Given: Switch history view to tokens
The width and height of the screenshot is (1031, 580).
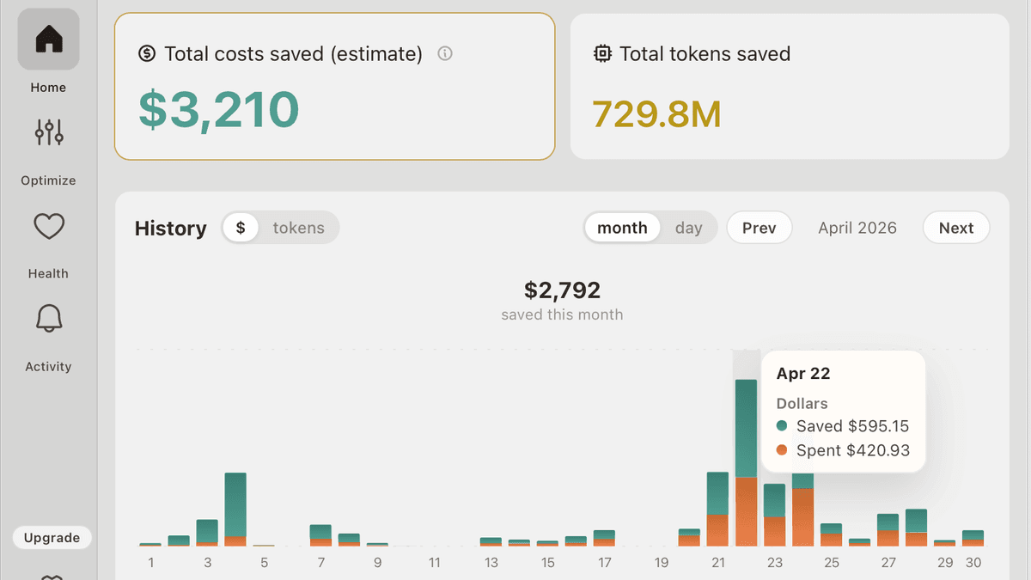Looking at the screenshot, I should (298, 228).
